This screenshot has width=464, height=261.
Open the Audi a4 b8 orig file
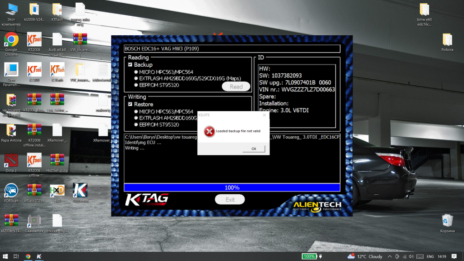[57, 45]
